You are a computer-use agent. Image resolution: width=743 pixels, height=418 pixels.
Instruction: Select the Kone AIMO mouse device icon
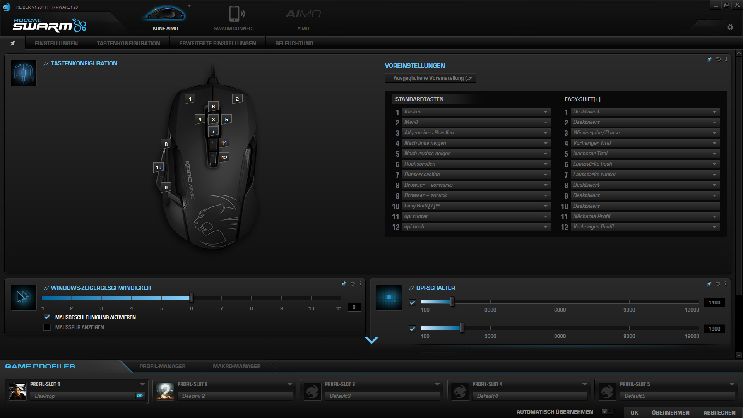point(165,14)
